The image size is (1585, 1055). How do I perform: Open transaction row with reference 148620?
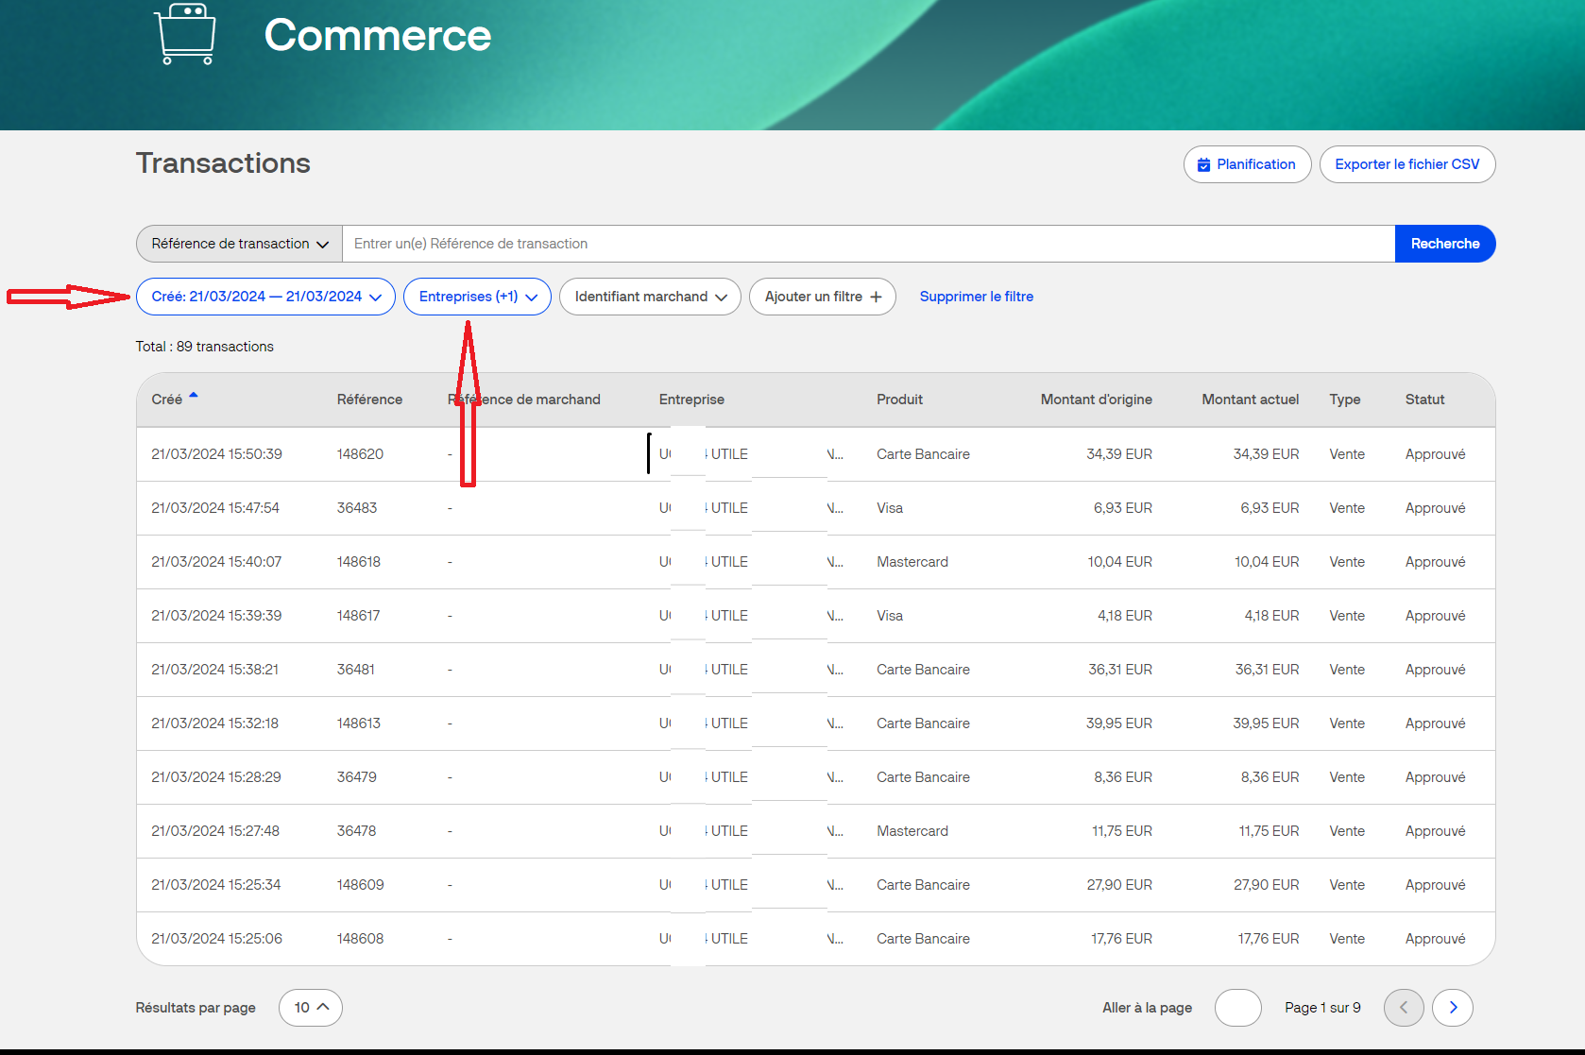point(360,454)
